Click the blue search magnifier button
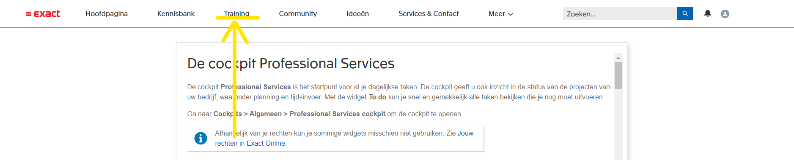Viewport: 794px width, 160px height. [685, 13]
